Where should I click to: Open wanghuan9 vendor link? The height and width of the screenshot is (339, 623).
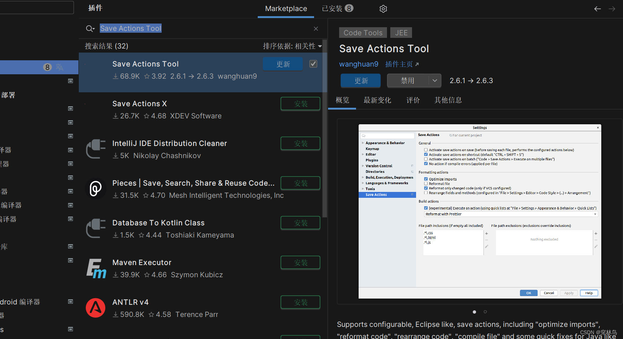[x=359, y=64]
